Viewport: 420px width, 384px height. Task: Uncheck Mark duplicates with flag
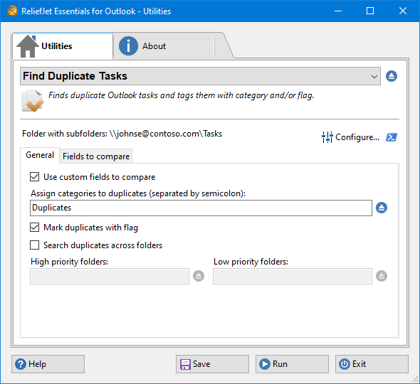coord(35,227)
